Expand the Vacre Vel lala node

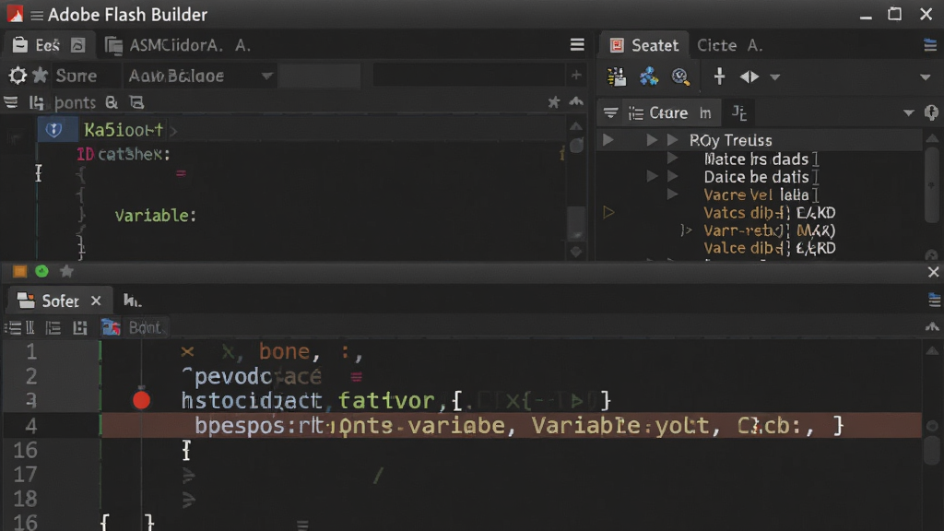[672, 195]
